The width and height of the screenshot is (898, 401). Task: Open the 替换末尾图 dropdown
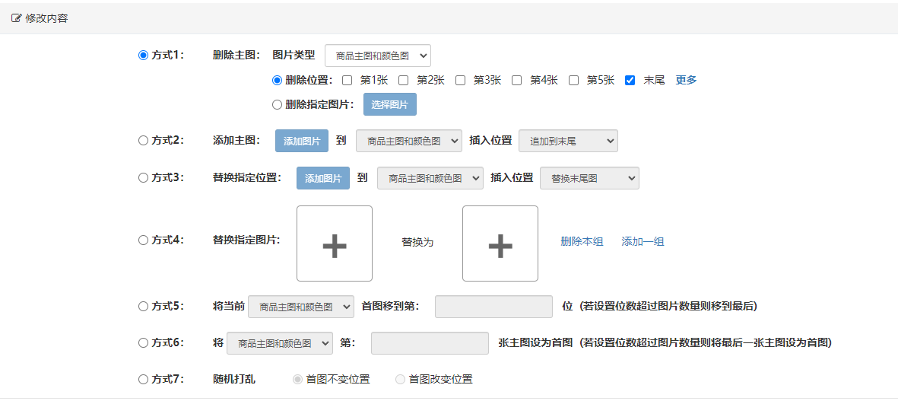[589, 178]
